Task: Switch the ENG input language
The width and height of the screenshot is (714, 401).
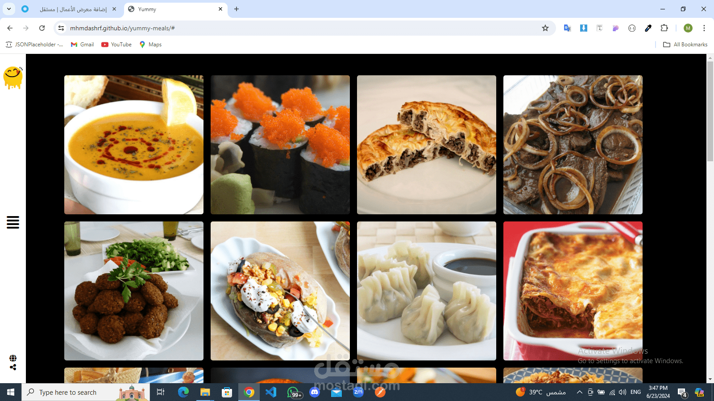Action: coord(635,392)
